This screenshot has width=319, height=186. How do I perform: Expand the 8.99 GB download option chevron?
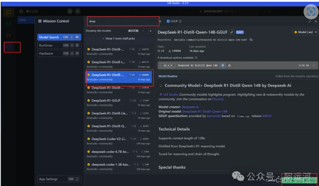314,66
